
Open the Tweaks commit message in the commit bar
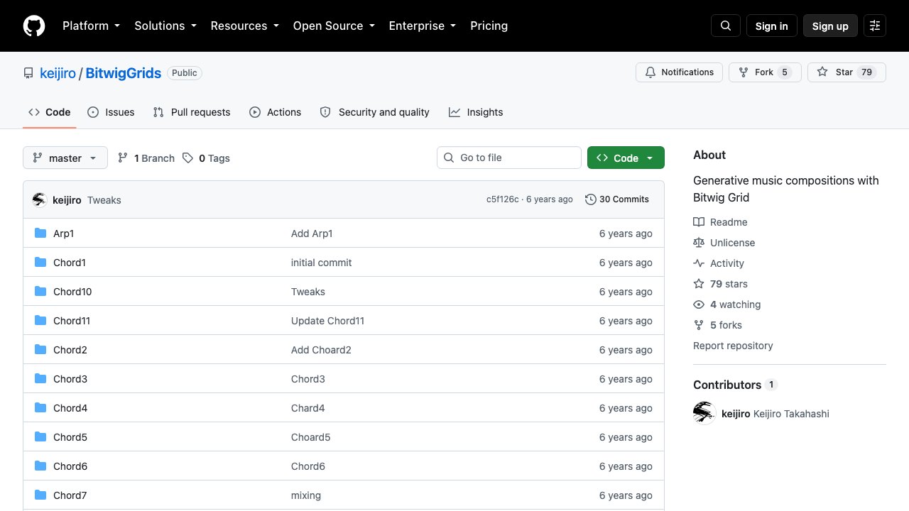click(x=104, y=200)
